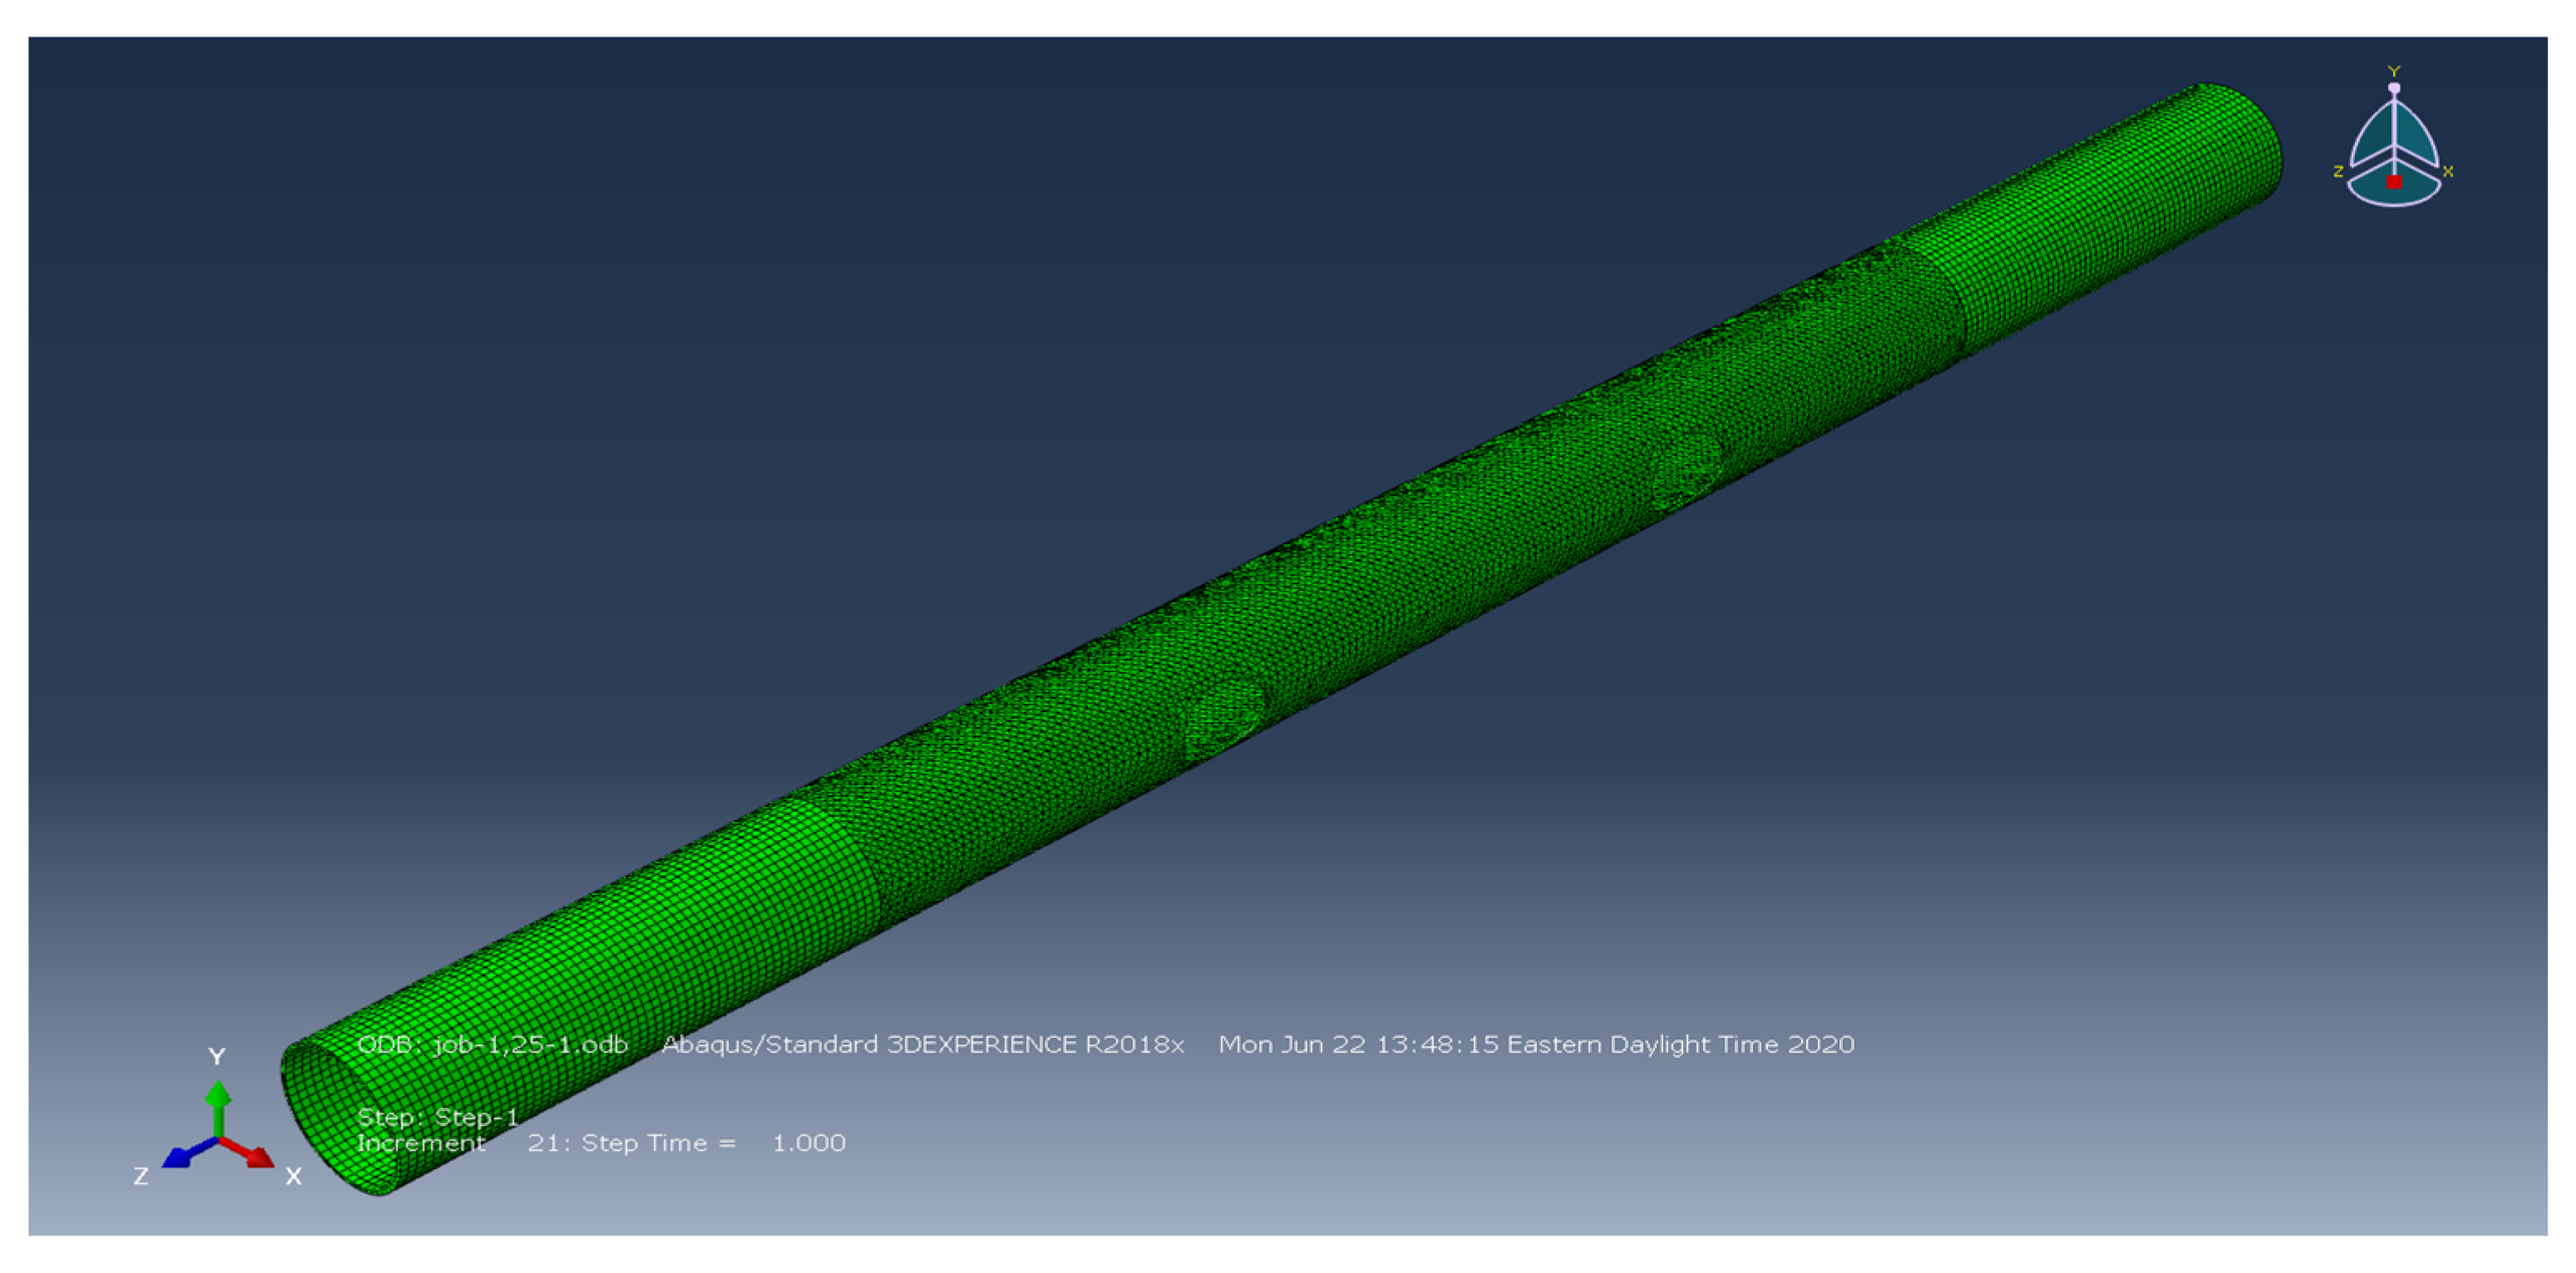The height and width of the screenshot is (1273, 2576).
Task: Click the 'Step: Step-1' state block text
Action: point(438,1116)
